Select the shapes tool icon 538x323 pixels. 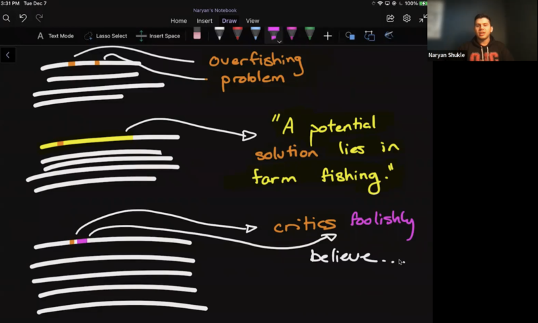coord(350,36)
